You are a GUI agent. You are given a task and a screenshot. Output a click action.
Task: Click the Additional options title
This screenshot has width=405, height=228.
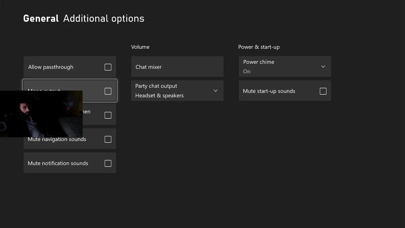pyautogui.click(x=103, y=18)
